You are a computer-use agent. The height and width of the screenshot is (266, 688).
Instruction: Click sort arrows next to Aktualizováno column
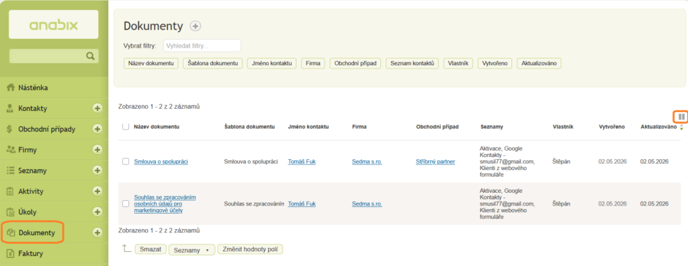681,128
